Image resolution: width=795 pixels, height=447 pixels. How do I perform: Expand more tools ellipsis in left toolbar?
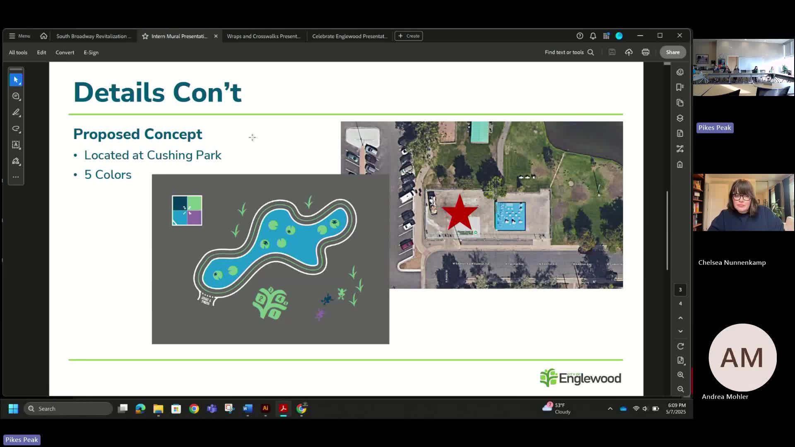pyautogui.click(x=16, y=177)
